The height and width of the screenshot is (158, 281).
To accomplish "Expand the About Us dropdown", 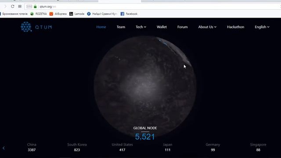I will pos(207,27).
